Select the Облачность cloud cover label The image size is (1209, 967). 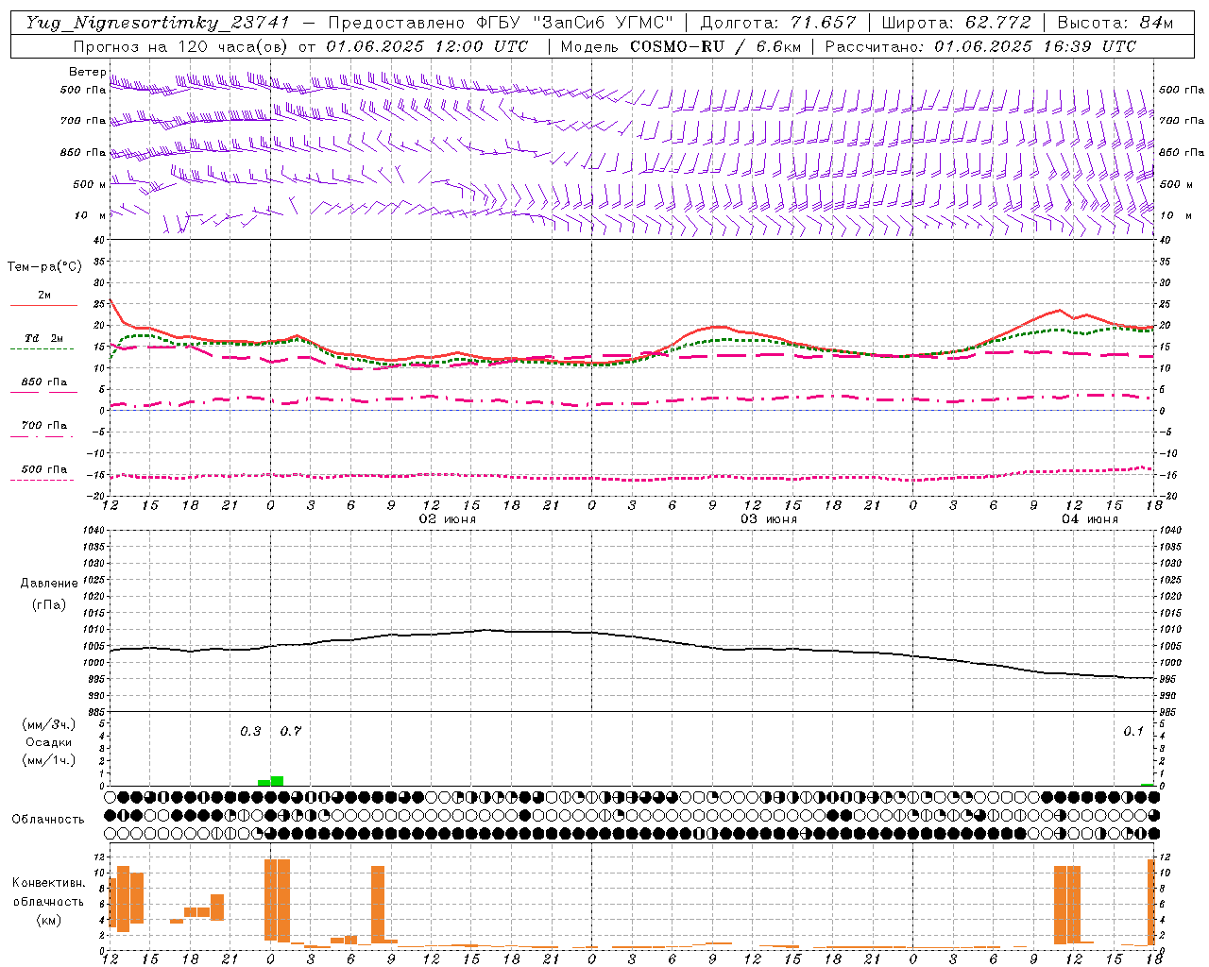[x=48, y=819]
